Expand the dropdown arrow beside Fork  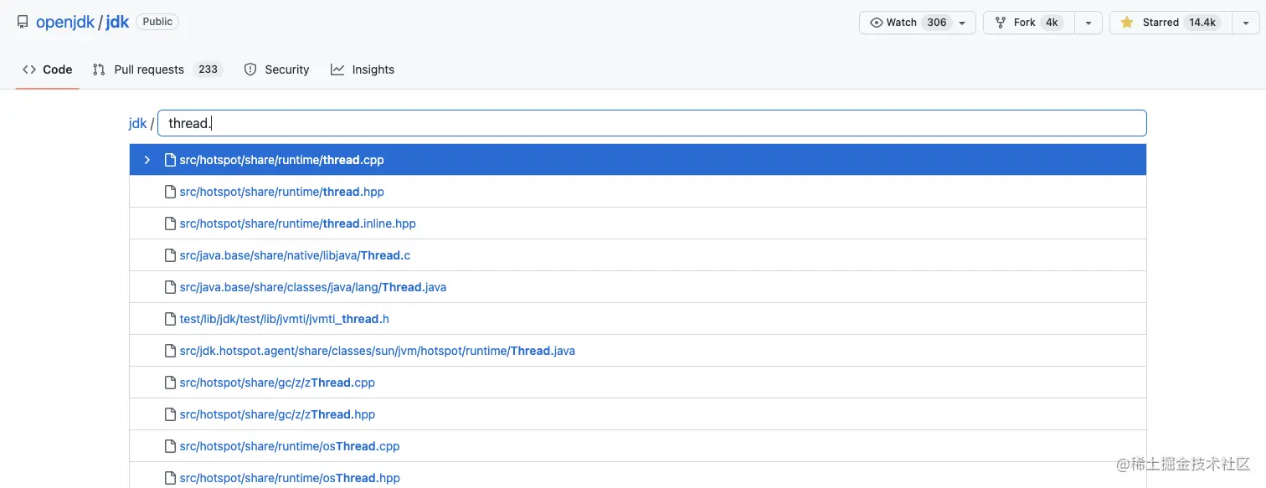pos(1088,23)
